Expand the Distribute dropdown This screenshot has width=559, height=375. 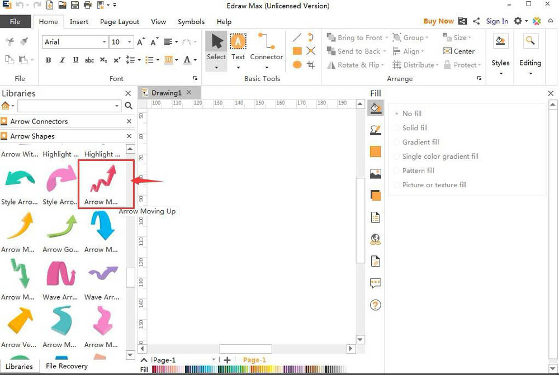(437, 65)
